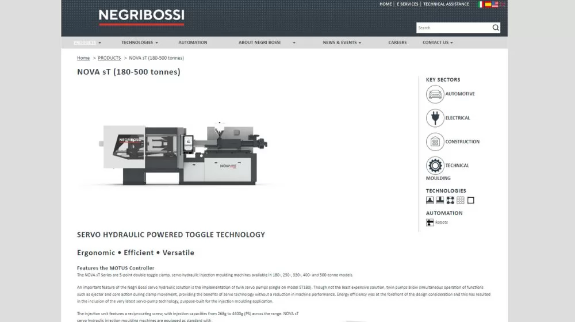Click the grid-pattern Technologies icon
The height and width of the screenshot is (322, 575).
point(461,200)
